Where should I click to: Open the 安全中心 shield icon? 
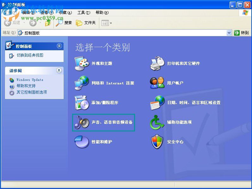tap(157, 142)
